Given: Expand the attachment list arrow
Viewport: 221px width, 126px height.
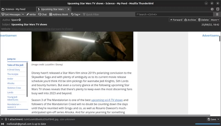Looking at the screenshot, I should (2, 119).
